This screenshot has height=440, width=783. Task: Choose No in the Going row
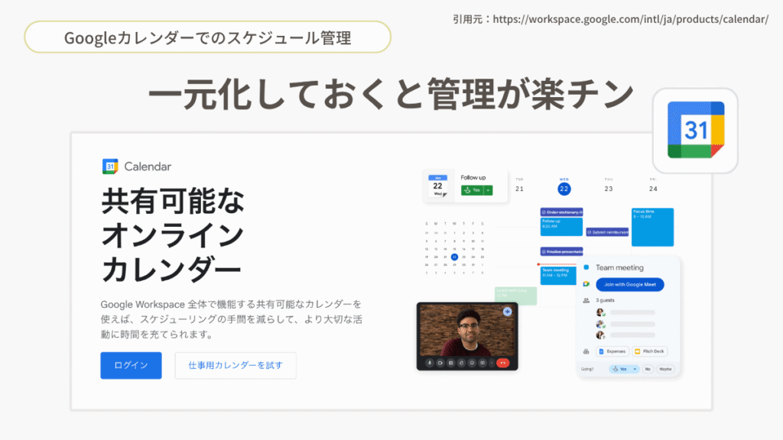648,369
